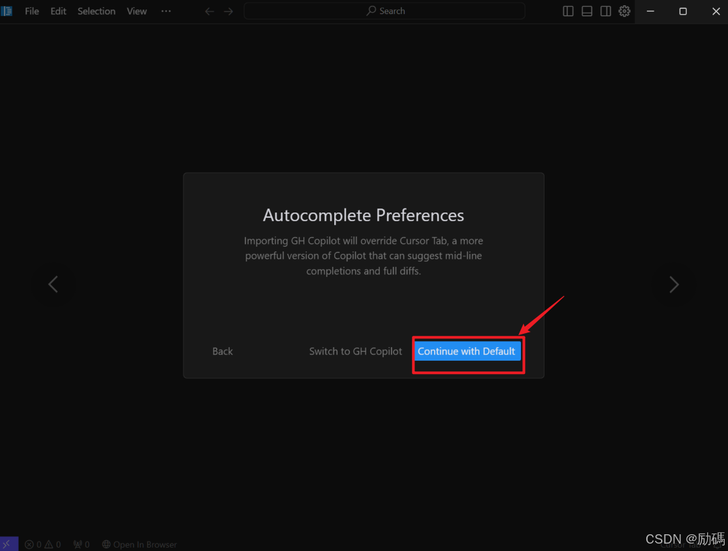Open the View menu

pos(137,11)
